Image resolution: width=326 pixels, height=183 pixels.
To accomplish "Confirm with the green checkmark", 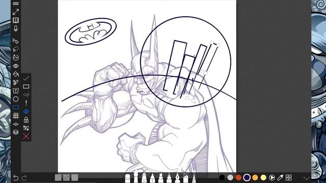I will (x=26, y=78).
